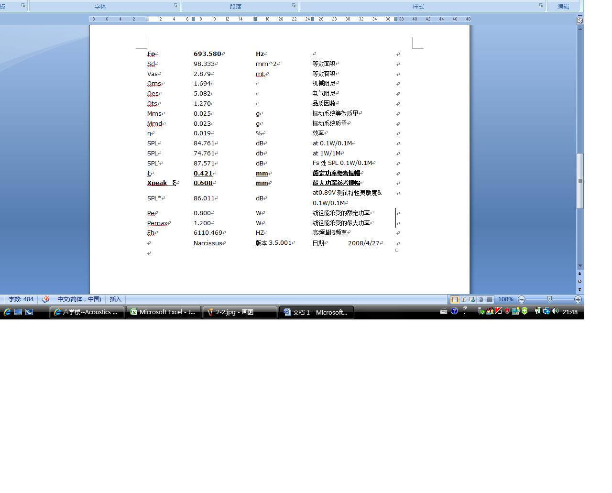Image resolution: width=612 pixels, height=493 pixels.
Task: Click the zoom out minus button
Action: coord(522,299)
